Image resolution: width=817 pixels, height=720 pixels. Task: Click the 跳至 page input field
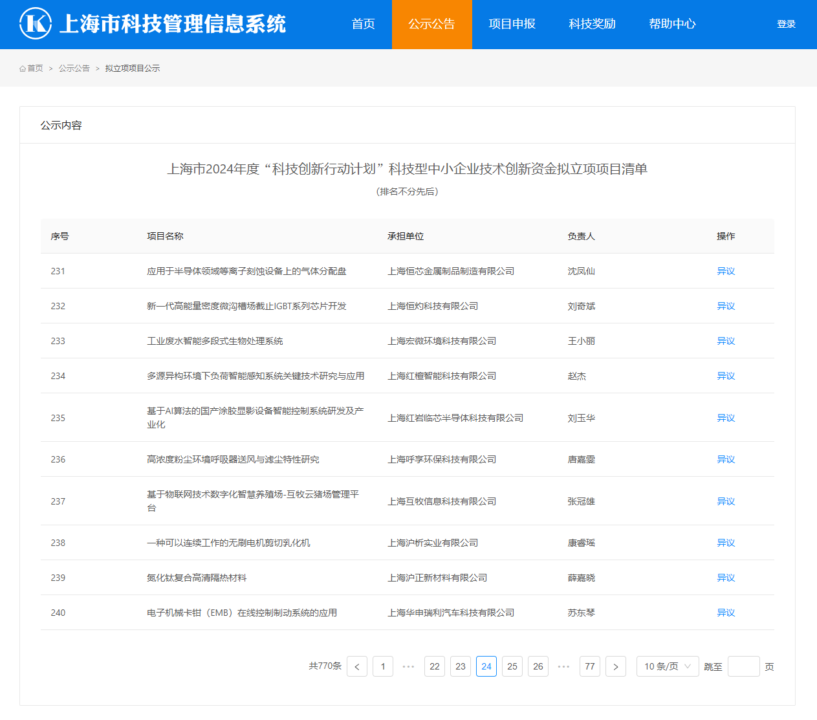[743, 666]
